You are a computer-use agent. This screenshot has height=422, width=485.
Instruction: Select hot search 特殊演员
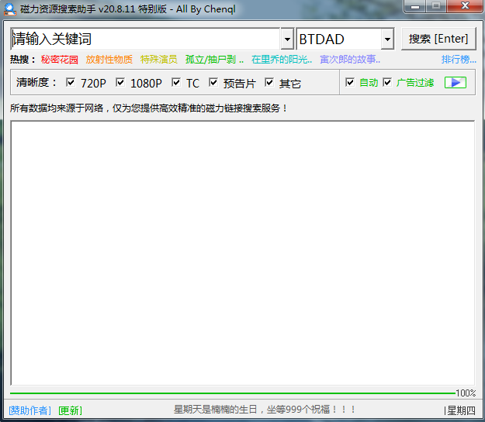[158, 60]
